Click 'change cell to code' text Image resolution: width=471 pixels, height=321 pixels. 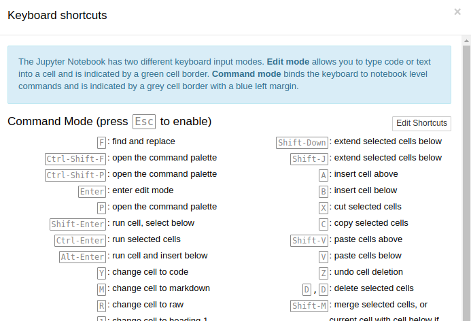click(150, 272)
